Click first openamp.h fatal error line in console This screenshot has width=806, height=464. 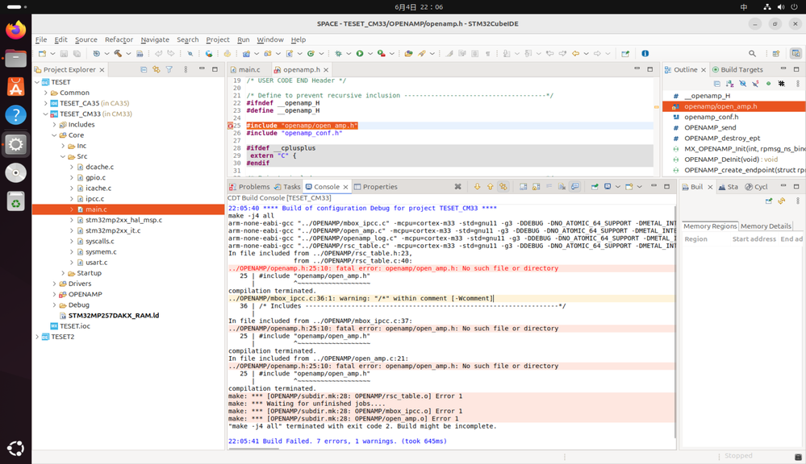393,268
